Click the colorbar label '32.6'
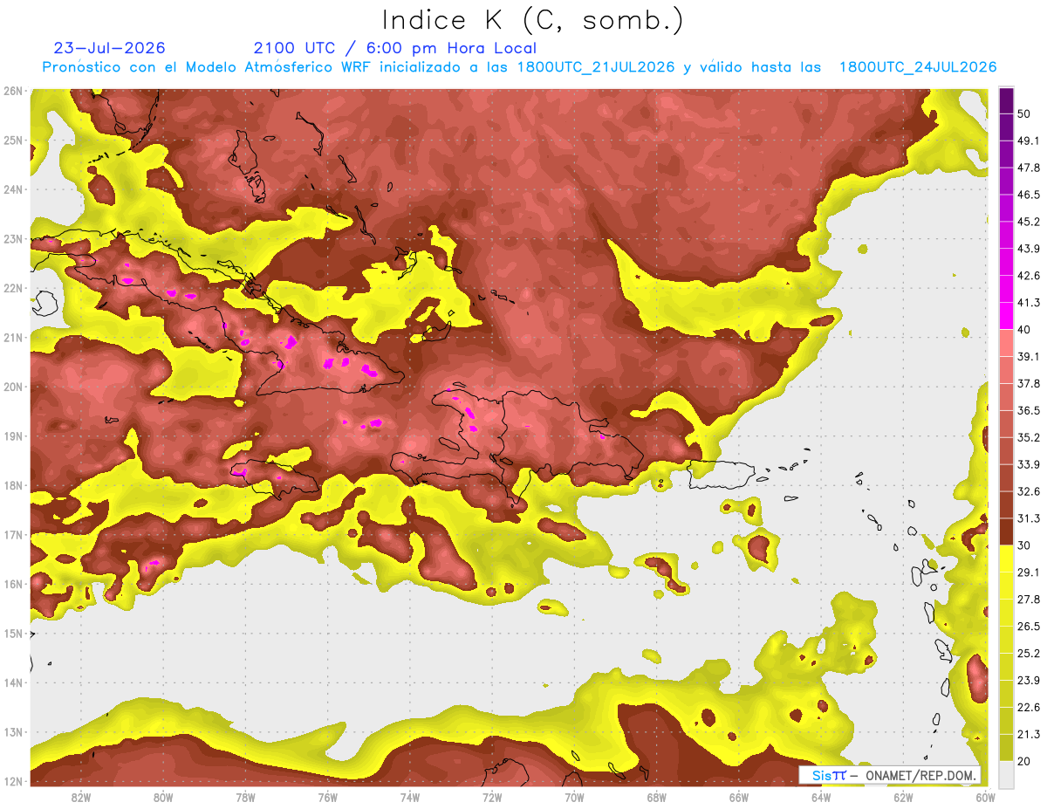The width and height of the screenshot is (1047, 809). point(1029,491)
